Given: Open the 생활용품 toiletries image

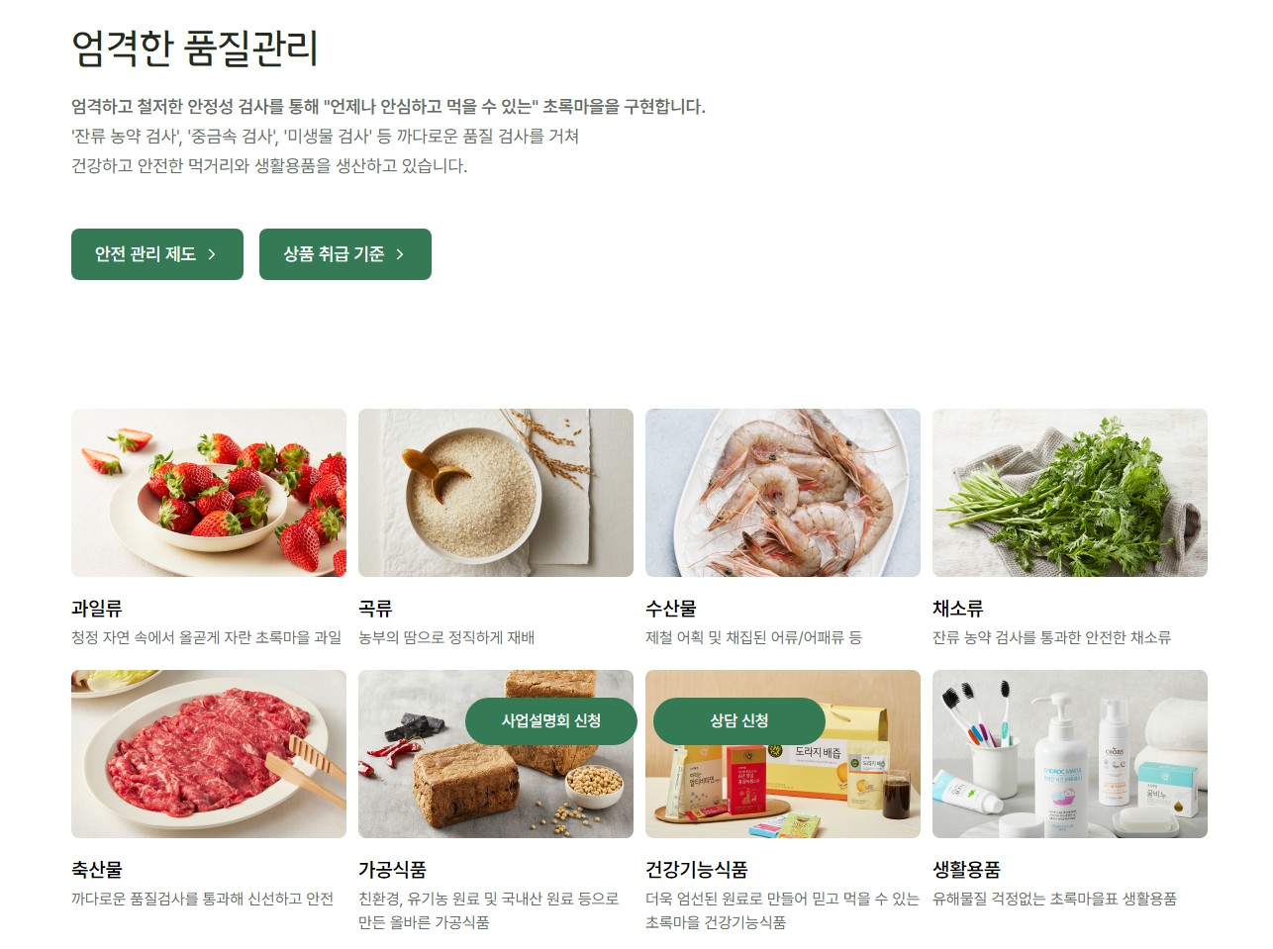Looking at the screenshot, I should pyautogui.click(x=1070, y=754).
